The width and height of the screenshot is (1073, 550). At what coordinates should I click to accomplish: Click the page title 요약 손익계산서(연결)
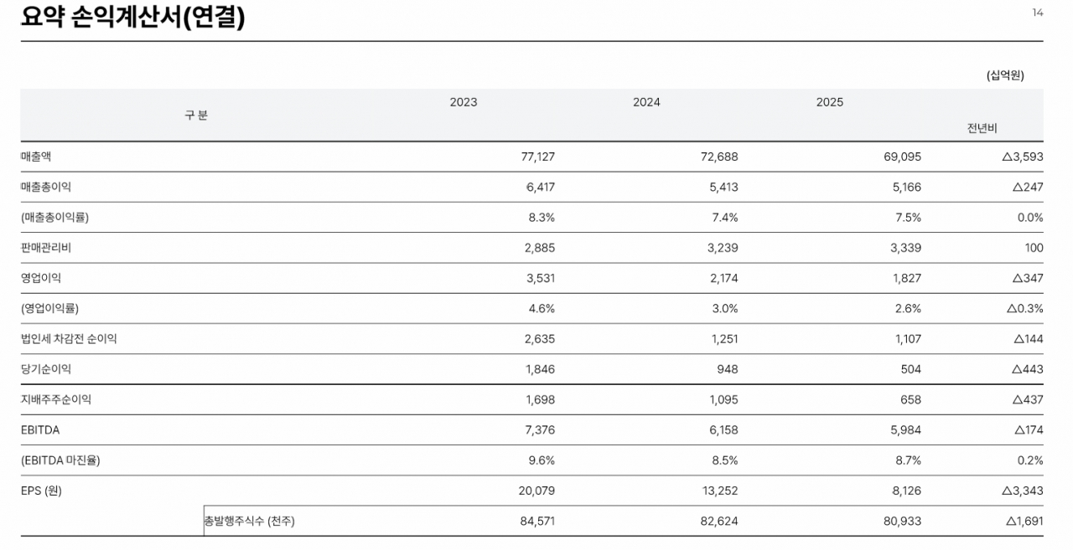[x=132, y=18]
